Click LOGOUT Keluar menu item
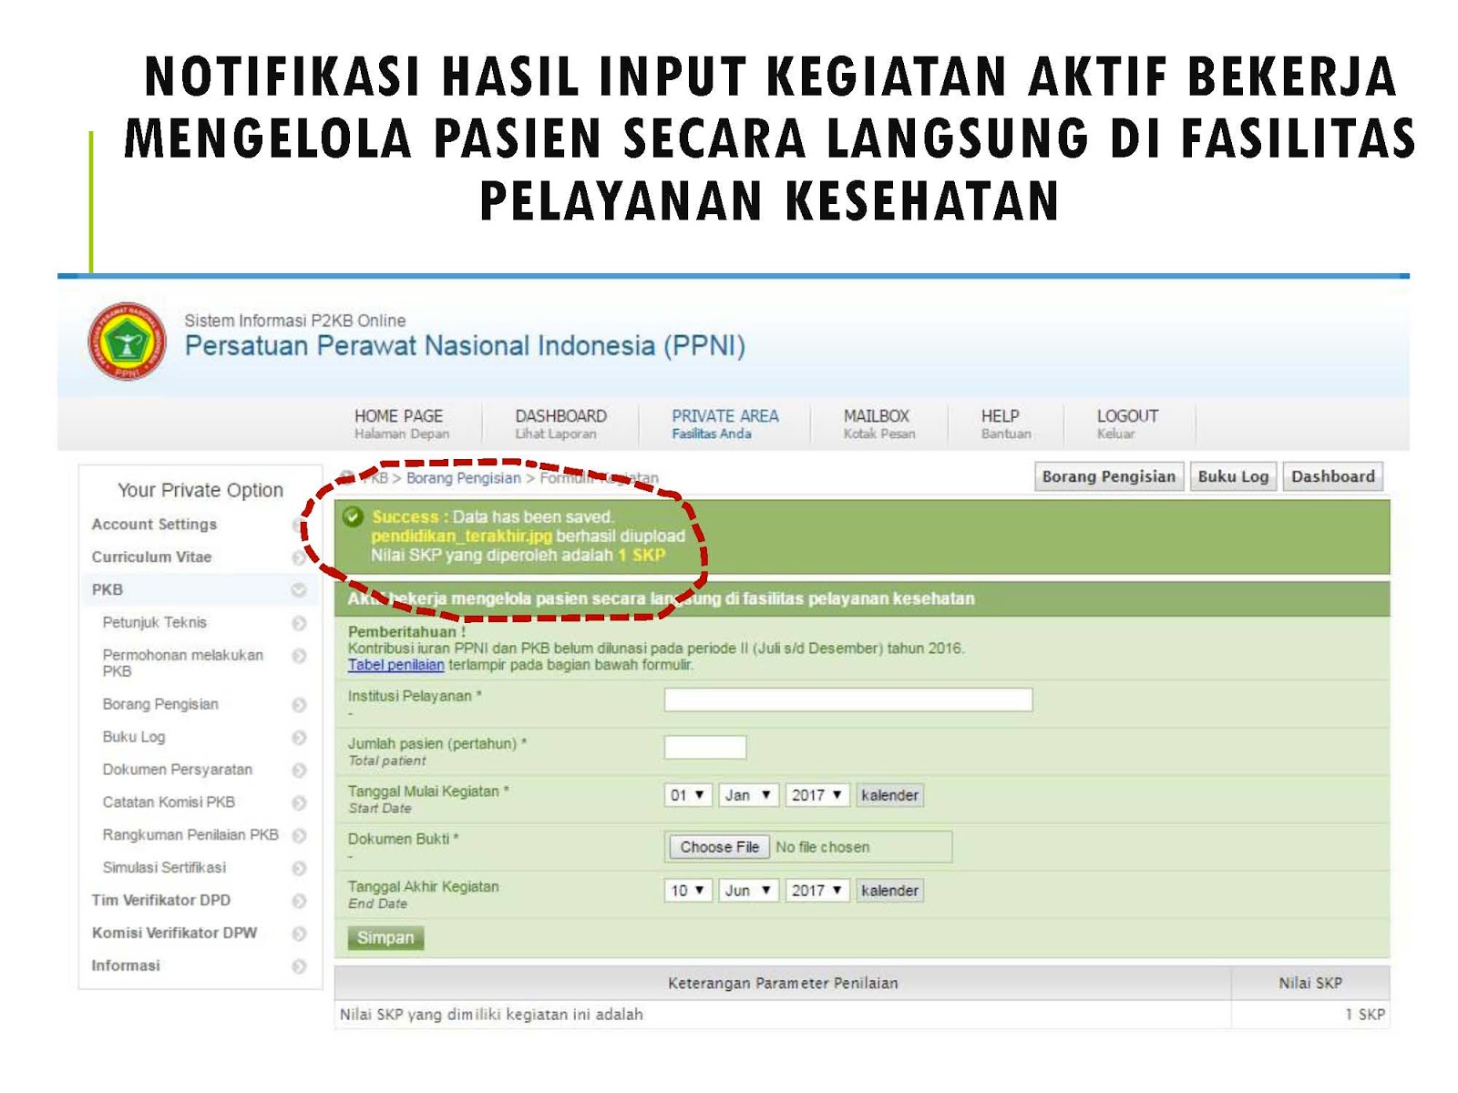This screenshot has height=1093, width=1458. (x=1126, y=424)
